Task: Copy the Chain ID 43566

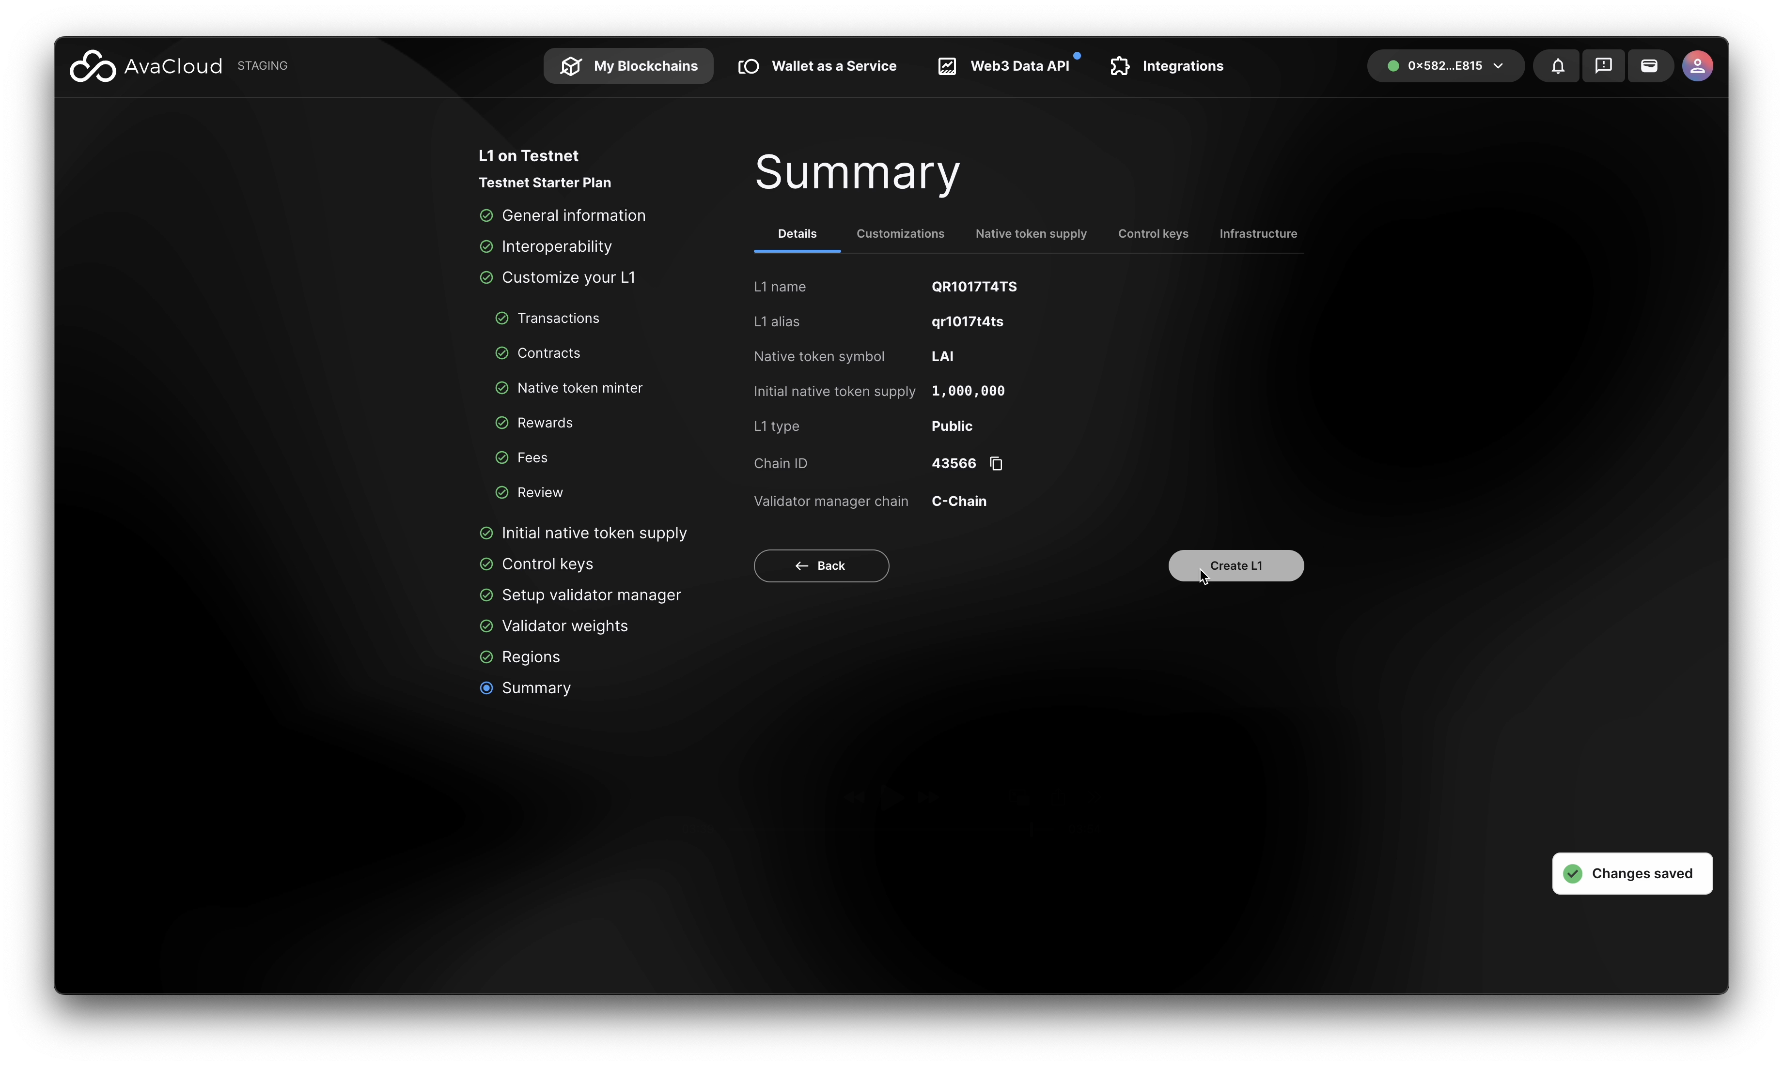Action: point(996,464)
